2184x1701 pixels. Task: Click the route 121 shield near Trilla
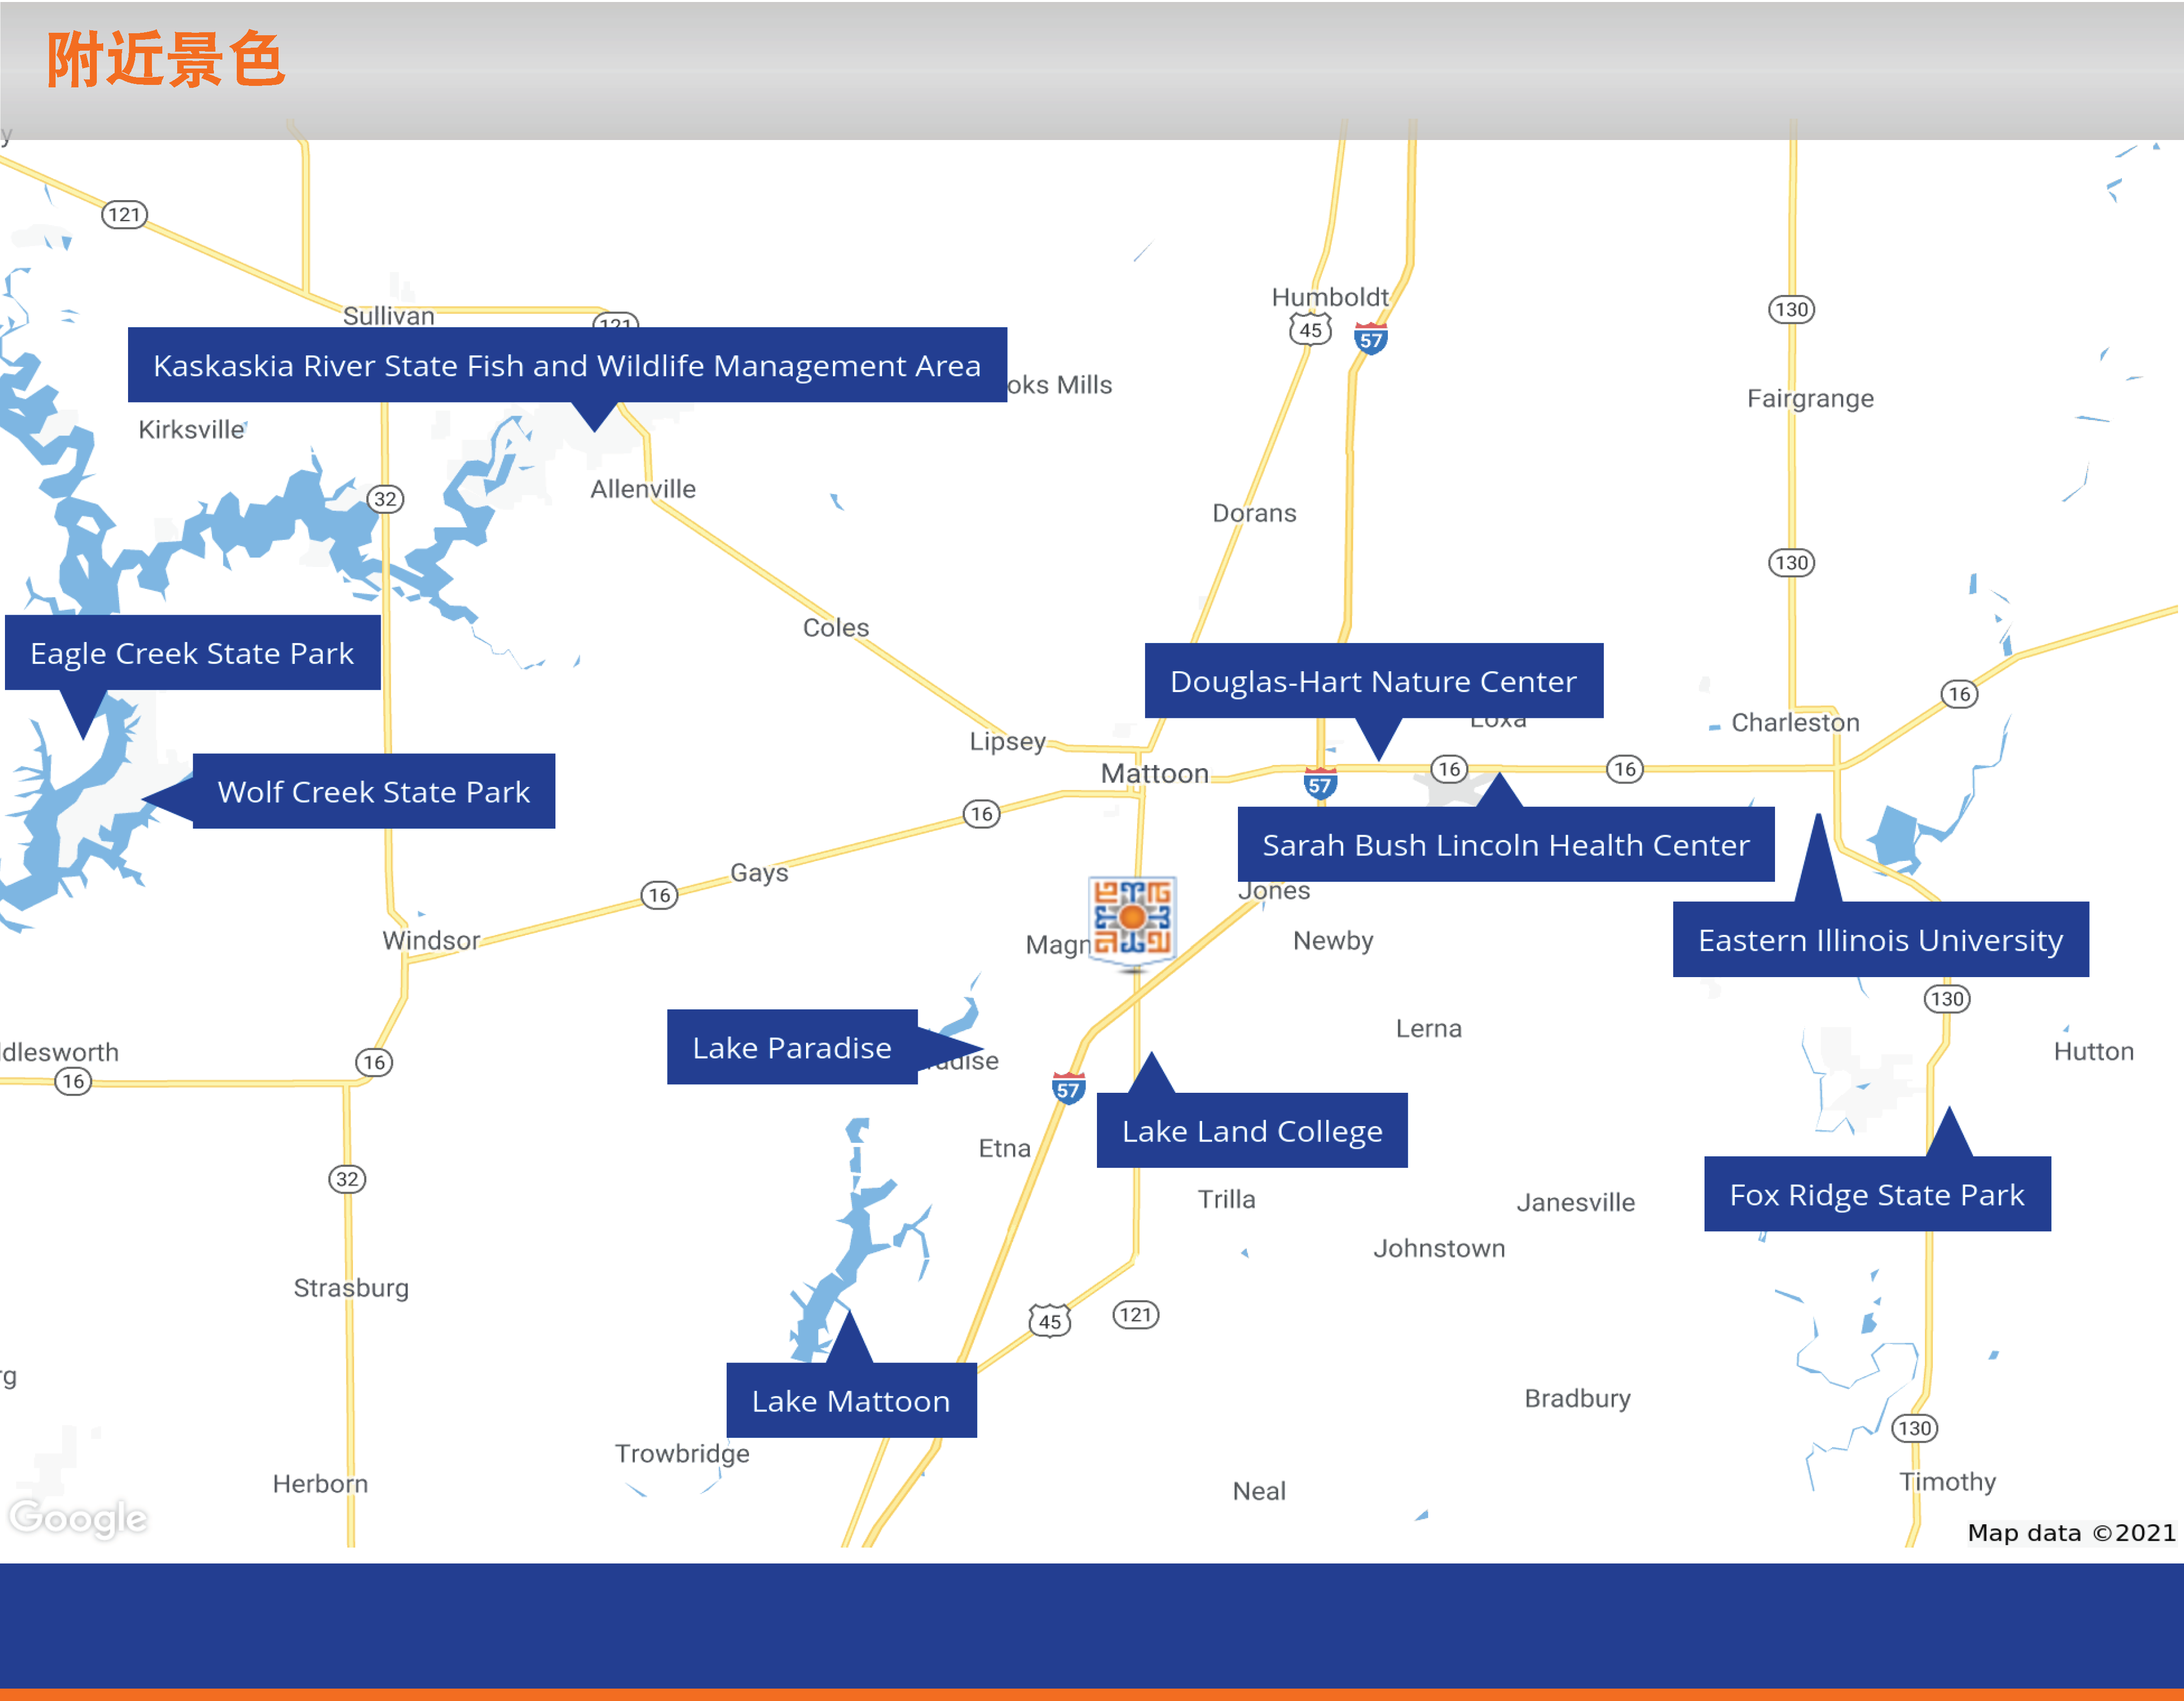(x=1136, y=1314)
